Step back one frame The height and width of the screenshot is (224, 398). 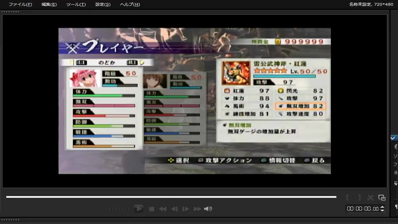click(175, 209)
